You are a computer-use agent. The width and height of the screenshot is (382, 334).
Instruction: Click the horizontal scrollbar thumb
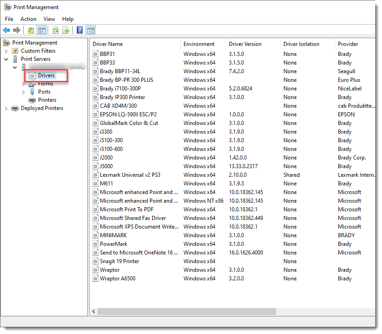187,311
